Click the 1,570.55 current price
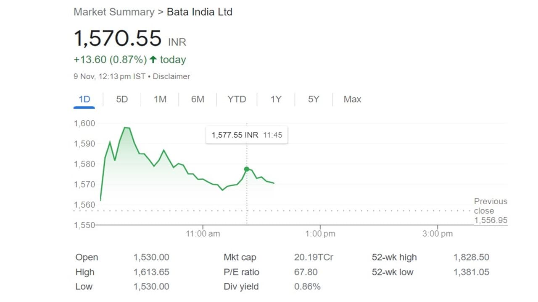This screenshot has width=538, height=302. pyautogui.click(x=118, y=39)
